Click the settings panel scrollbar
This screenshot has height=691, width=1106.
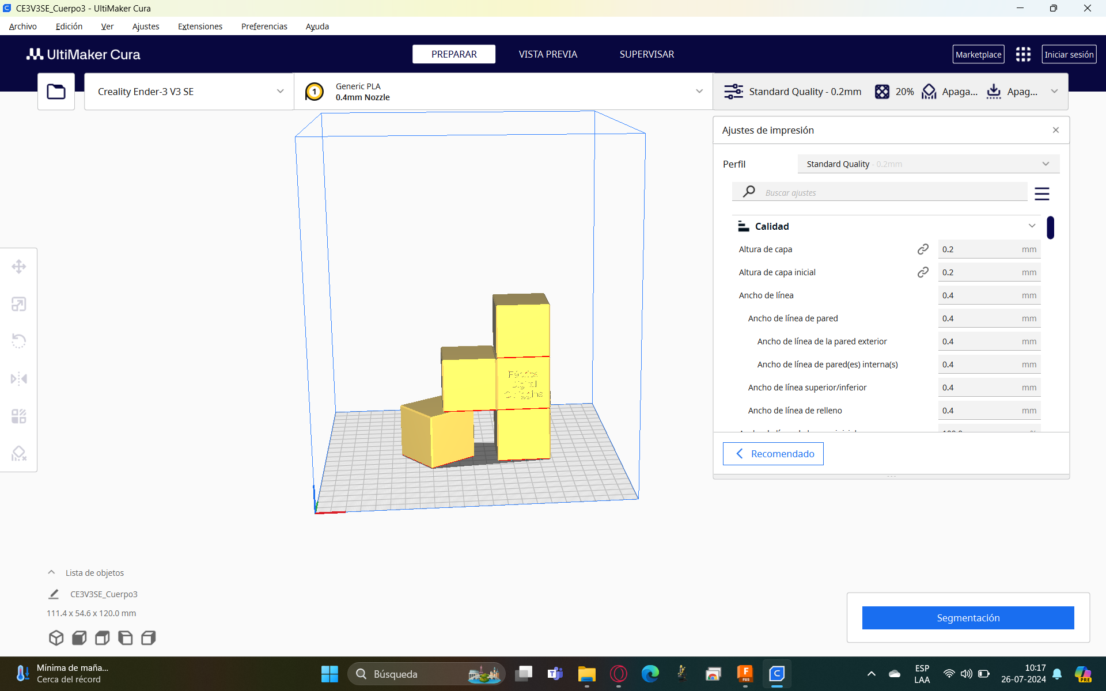[x=1051, y=227]
